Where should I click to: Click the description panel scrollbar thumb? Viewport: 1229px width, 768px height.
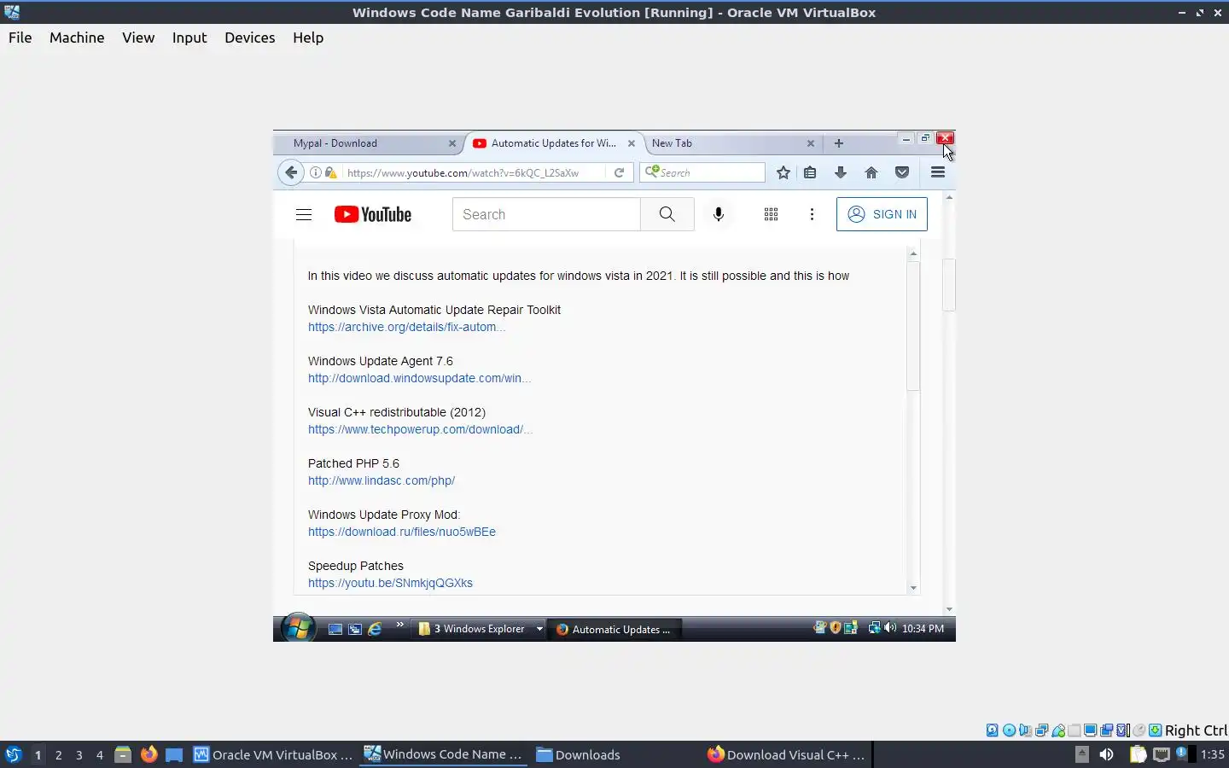[913, 326]
